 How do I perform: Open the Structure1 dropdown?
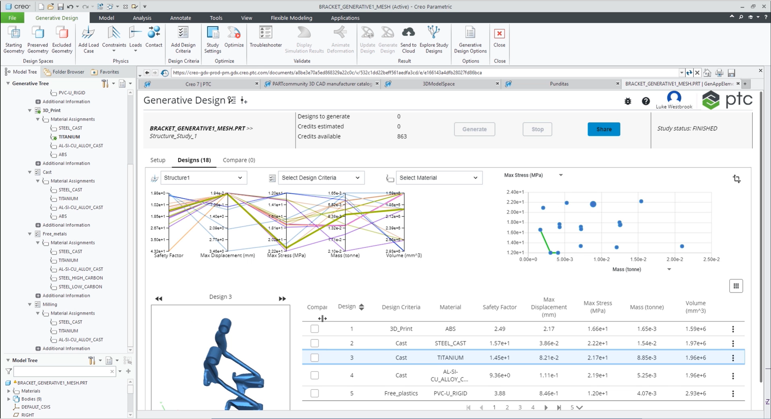click(x=204, y=178)
